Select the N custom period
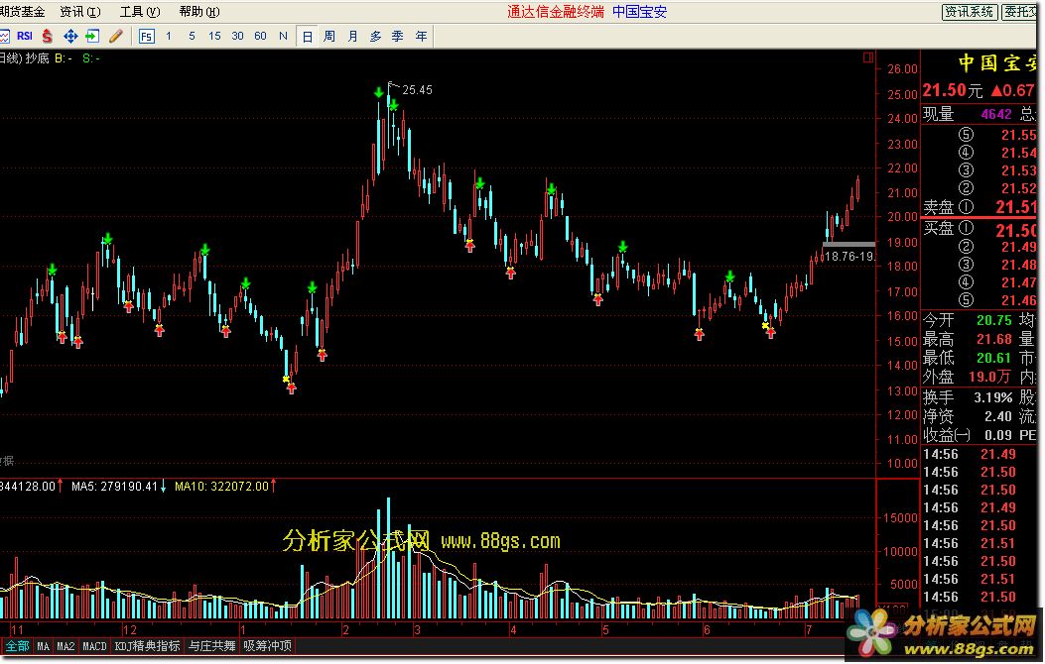 tap(283, 36)
